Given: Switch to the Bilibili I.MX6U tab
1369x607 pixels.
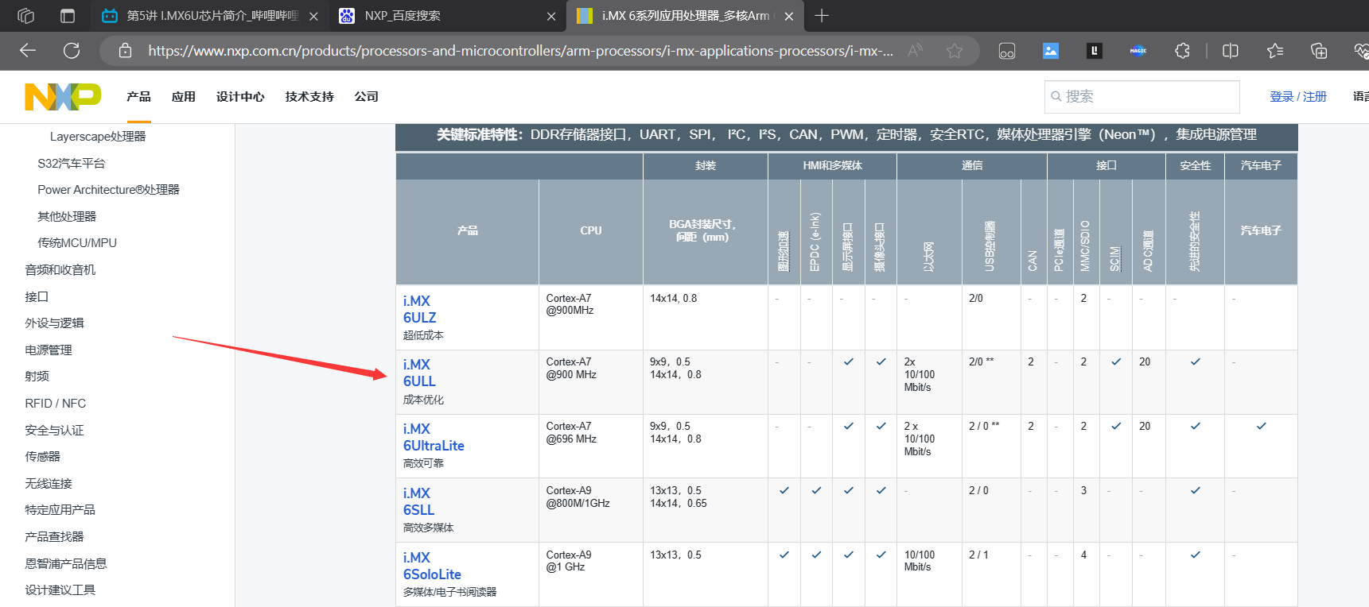Looking at the screenshot, I should (x=208, y=16).
